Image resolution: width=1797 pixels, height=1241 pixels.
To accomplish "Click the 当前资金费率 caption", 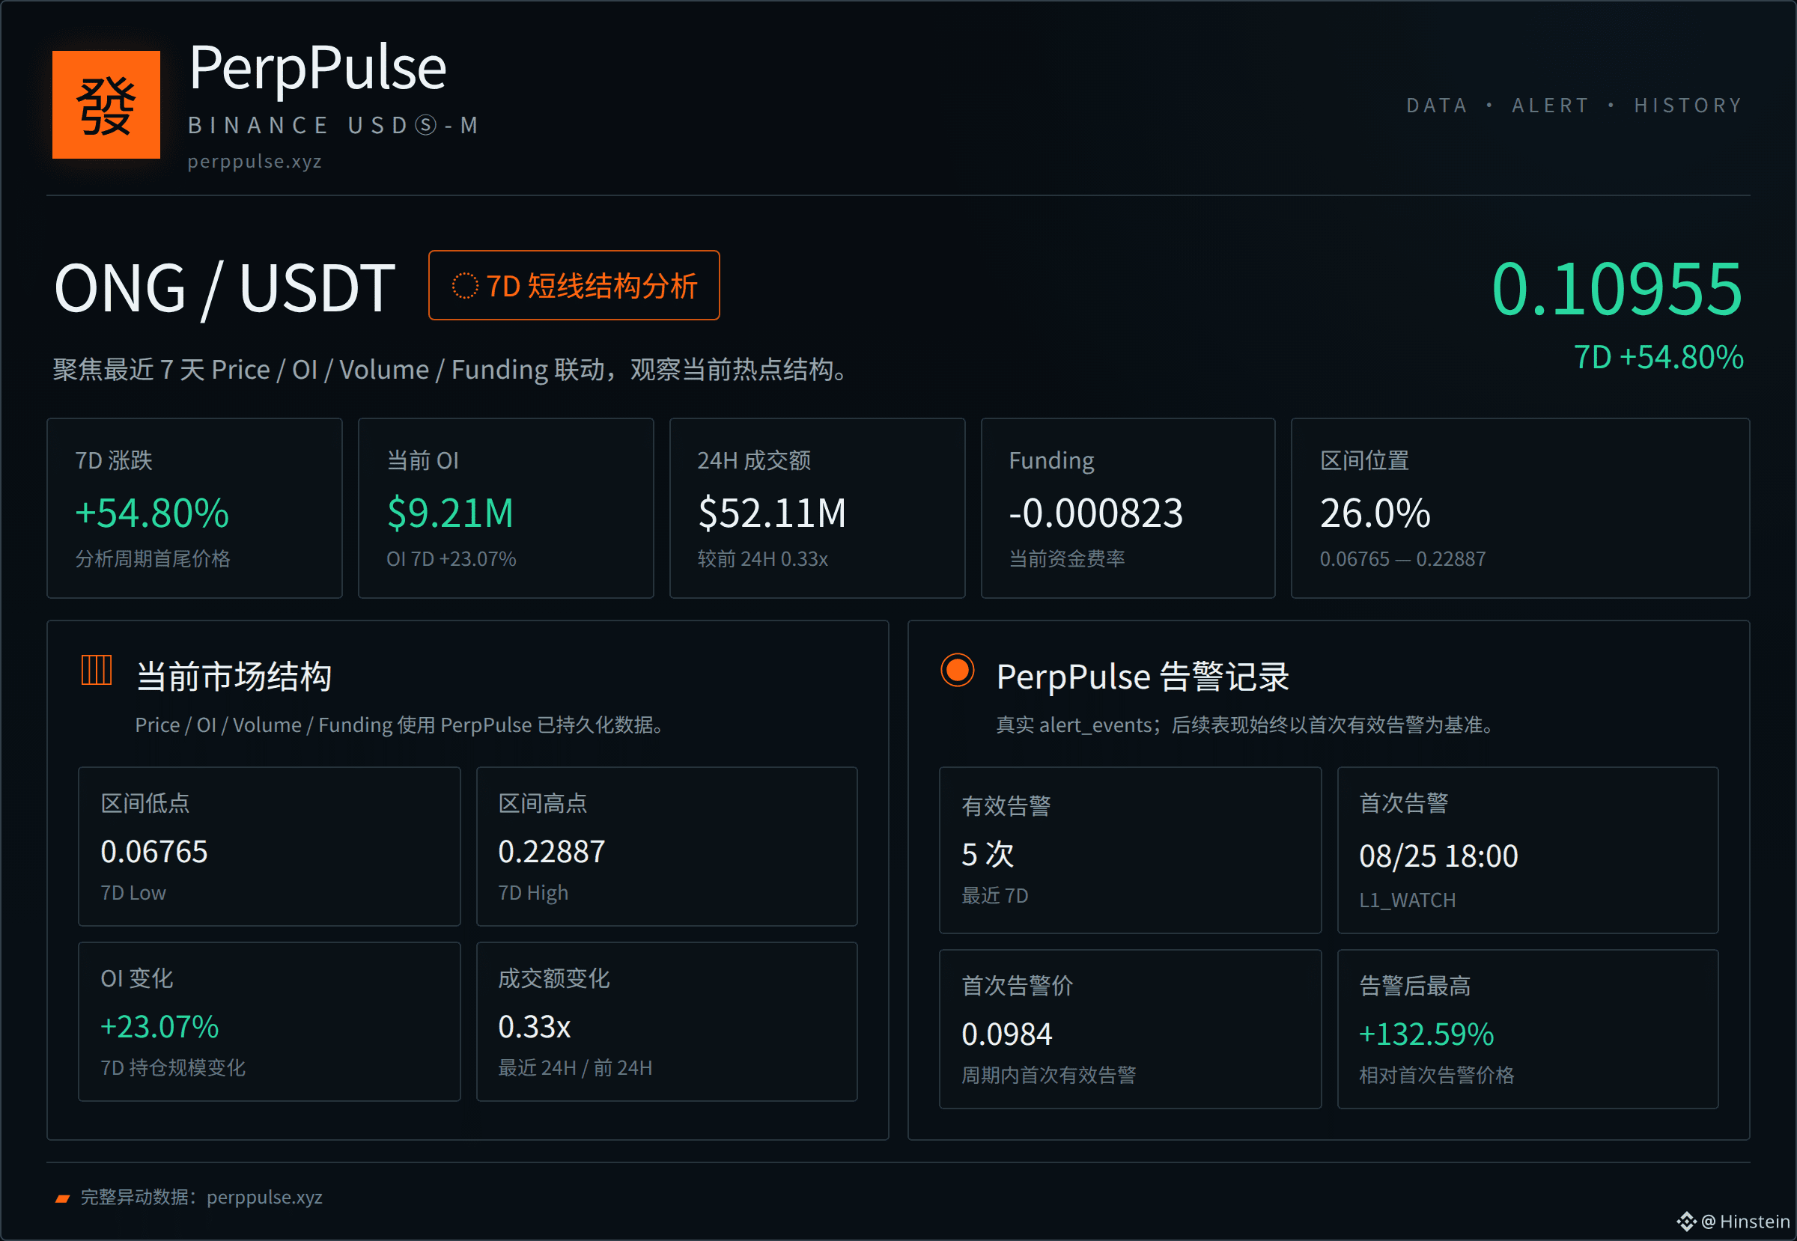I will pyautogui.click(x=1066, y=558).
